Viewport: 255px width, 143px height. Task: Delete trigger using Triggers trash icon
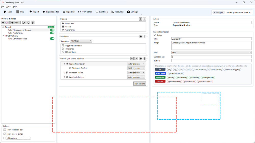[144, 19]
